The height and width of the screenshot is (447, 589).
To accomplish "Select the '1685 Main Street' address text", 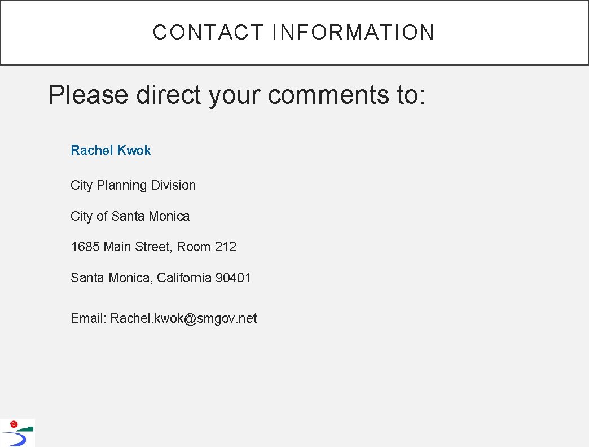I will coord(120,247).
